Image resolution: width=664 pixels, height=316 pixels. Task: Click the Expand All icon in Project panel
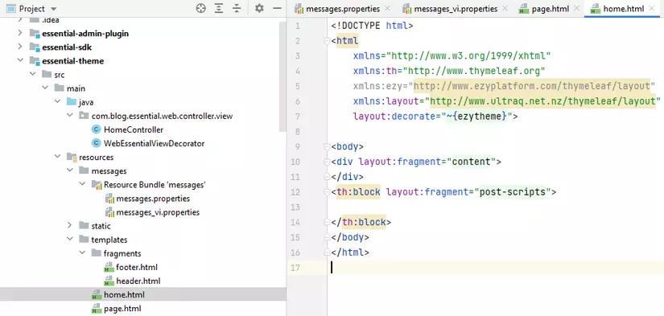point(218,9)
